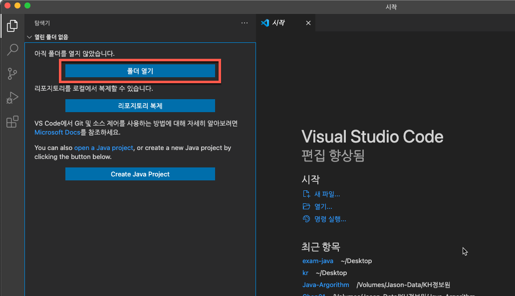Click the Create Java Project button
This screenshot has height=296, width=515.
[140, 174]
